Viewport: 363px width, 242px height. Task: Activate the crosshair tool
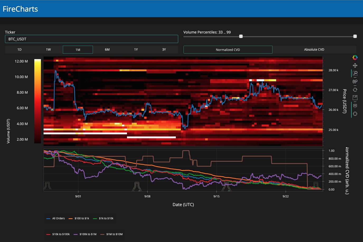click(x=355, y=114)
